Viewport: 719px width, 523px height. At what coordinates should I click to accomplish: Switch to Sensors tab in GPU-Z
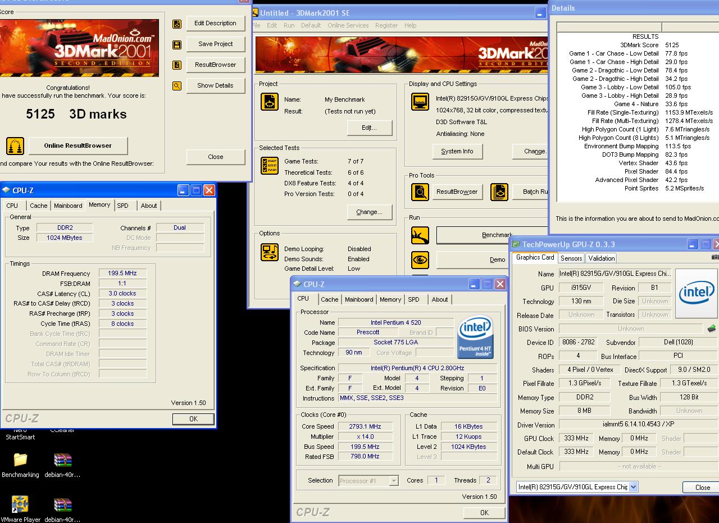coord(571,258)
